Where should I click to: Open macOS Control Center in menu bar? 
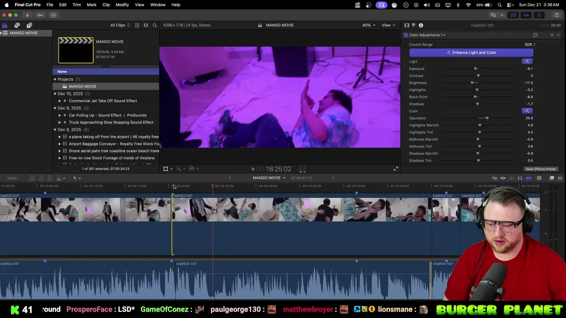(511, 5)
